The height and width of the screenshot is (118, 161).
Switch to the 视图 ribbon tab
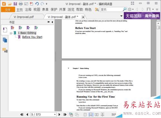(x=37, y=10)
